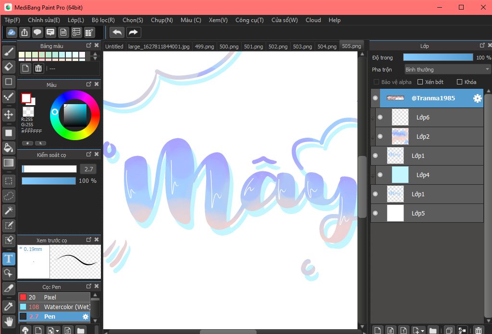Pop out the Kiểm soát cọ panel
The height and width of the screenshot is (334, 492).
pyautogui.click(x=89, y=154)
